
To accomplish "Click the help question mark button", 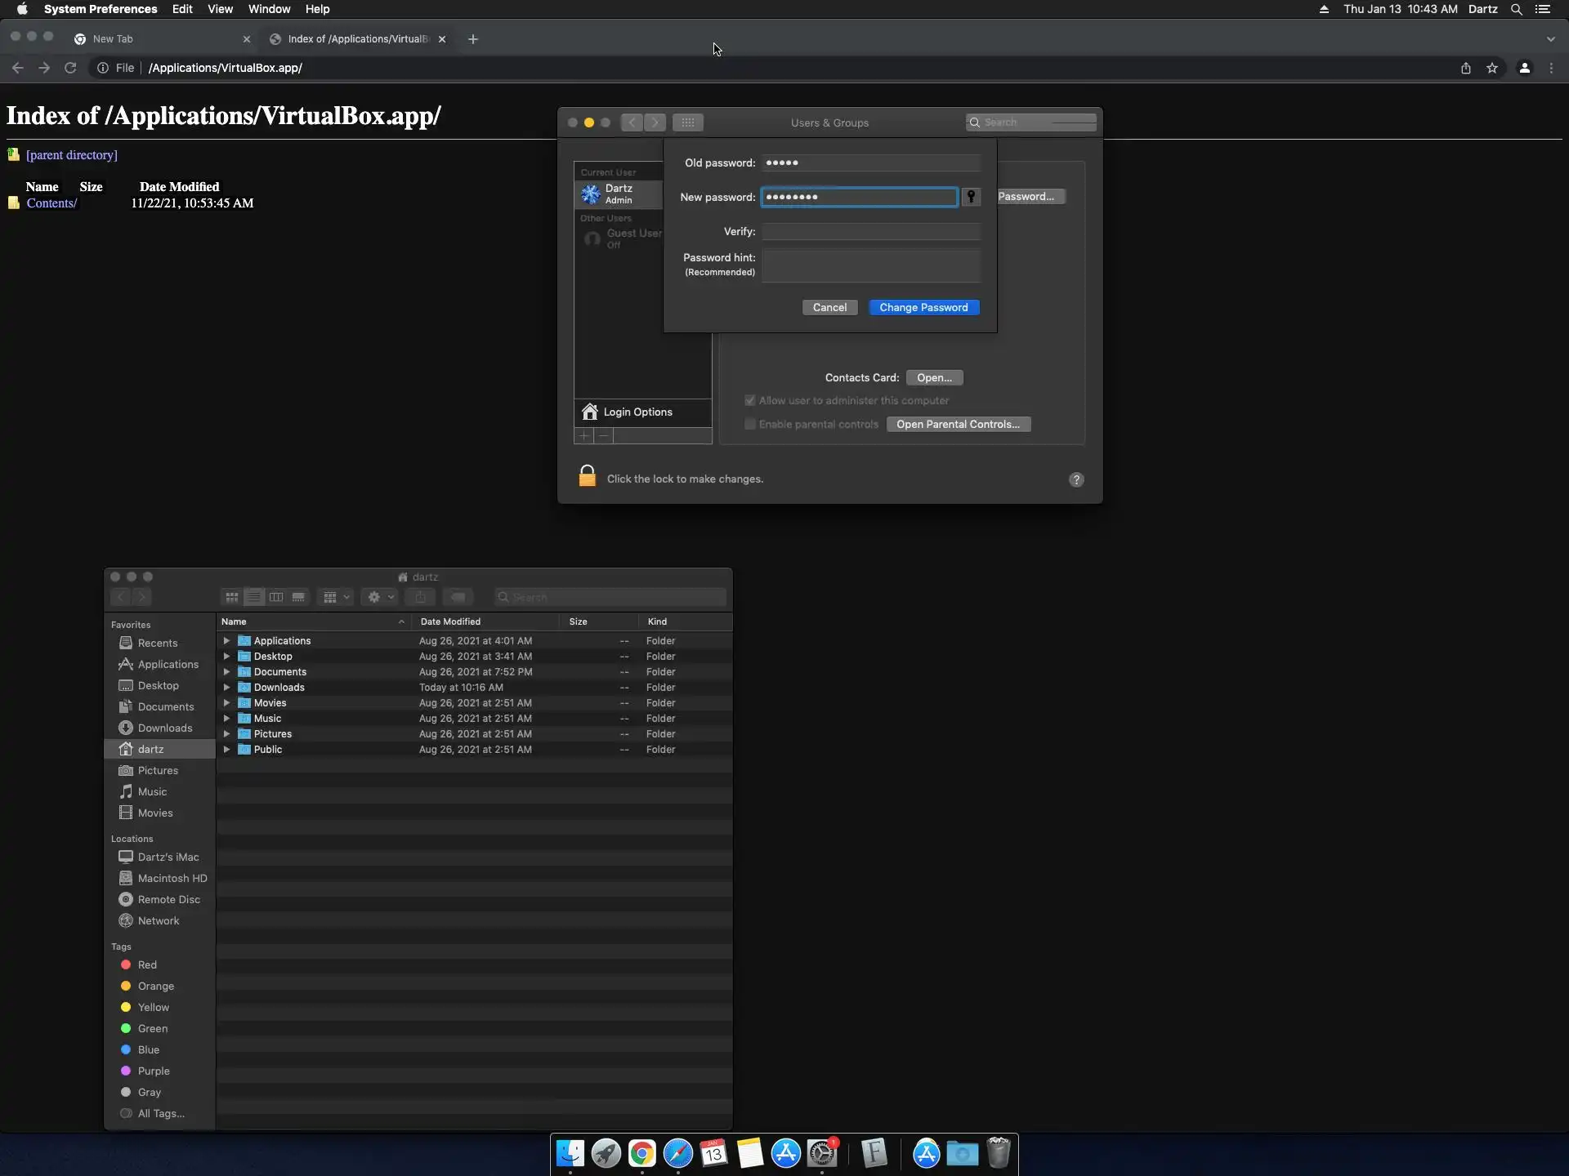I will [1076, 479].
